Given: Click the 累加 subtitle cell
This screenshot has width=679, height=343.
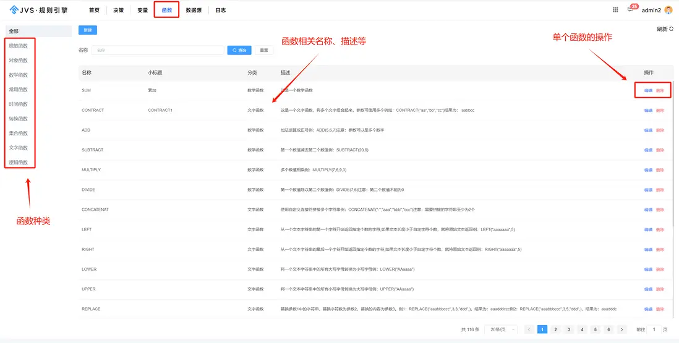Looking at the screenshot, I should [x=152, y=90].
